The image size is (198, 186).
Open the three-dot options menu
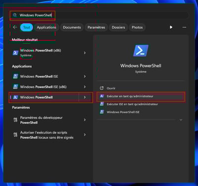[184, 27]
